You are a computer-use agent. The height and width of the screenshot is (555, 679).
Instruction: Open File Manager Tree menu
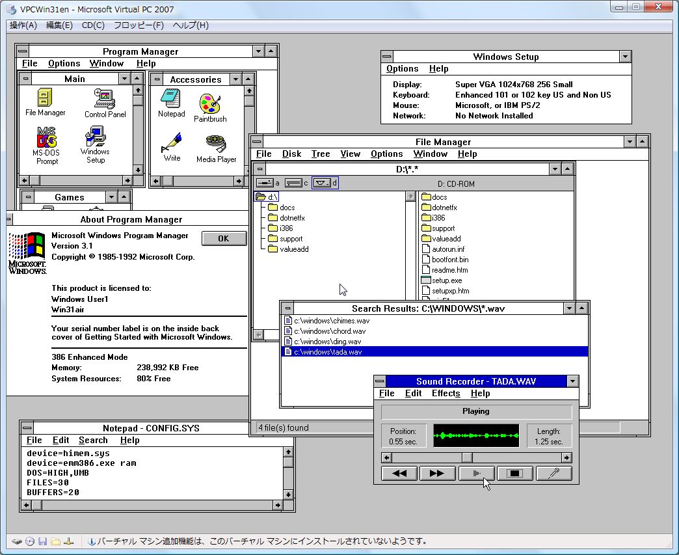click(321, 154)
